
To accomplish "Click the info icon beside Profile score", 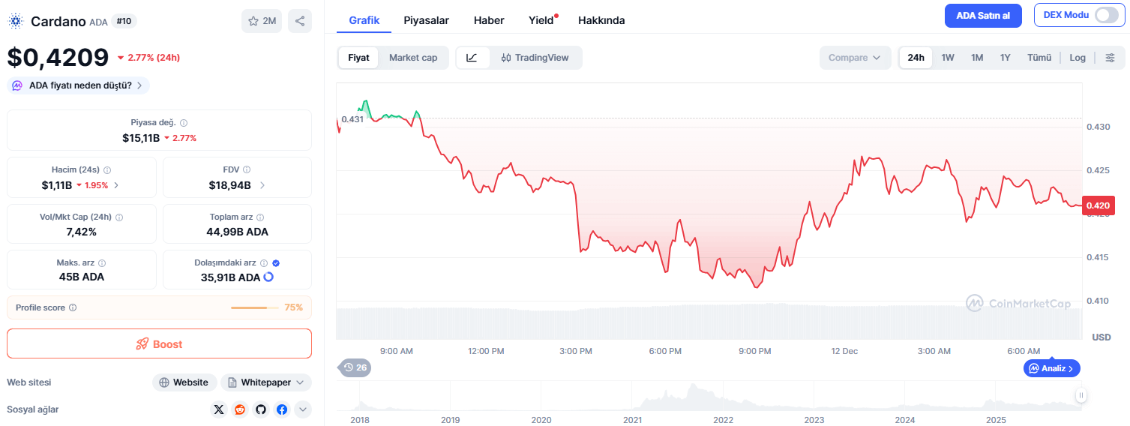I will pyautogui.click(x=73, y=307).
